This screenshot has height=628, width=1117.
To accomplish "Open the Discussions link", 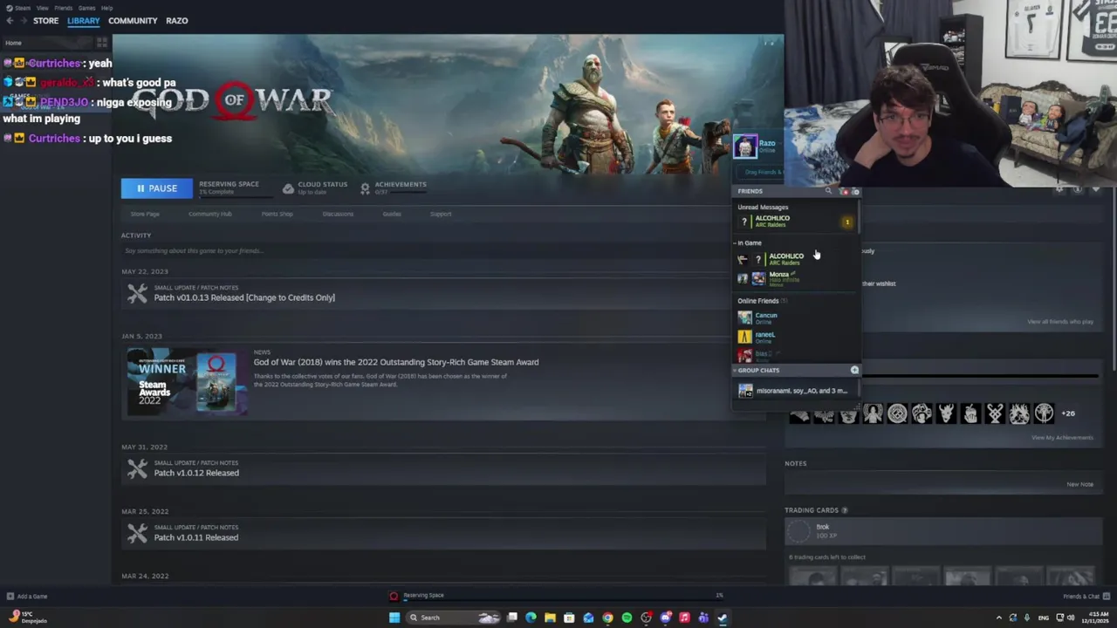I will point(338,214).
